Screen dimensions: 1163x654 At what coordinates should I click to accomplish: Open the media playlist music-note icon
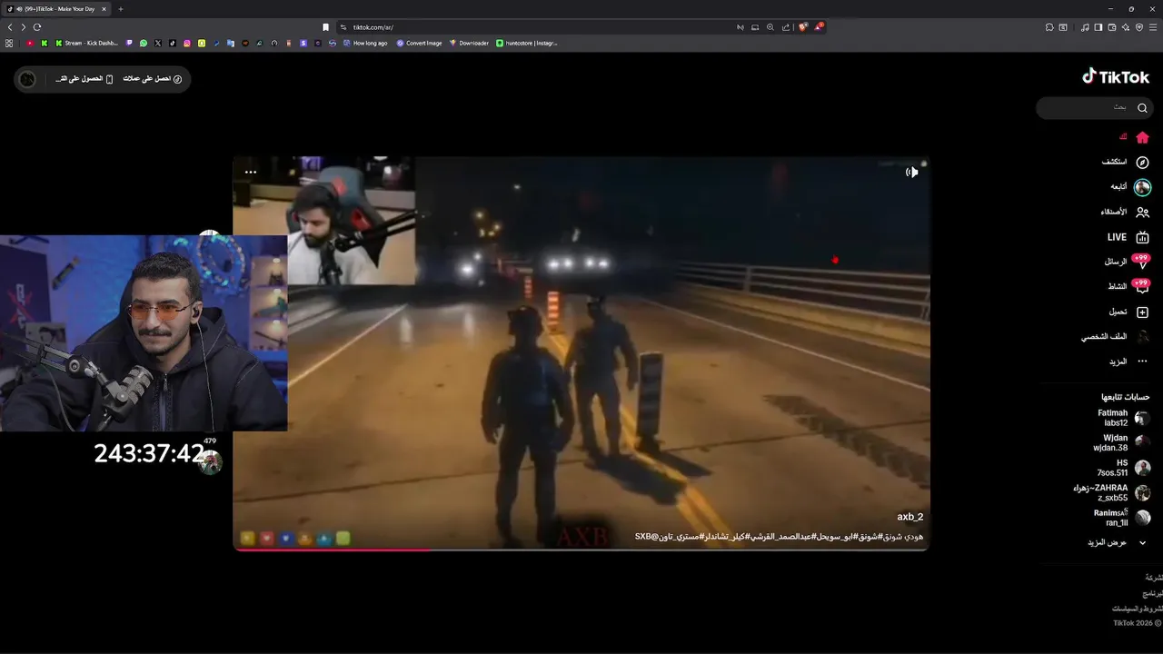coord(1085,27)
